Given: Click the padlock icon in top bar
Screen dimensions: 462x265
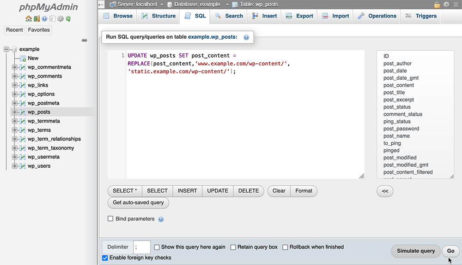Looking at the screenshot, I should (x=437, y=4).
